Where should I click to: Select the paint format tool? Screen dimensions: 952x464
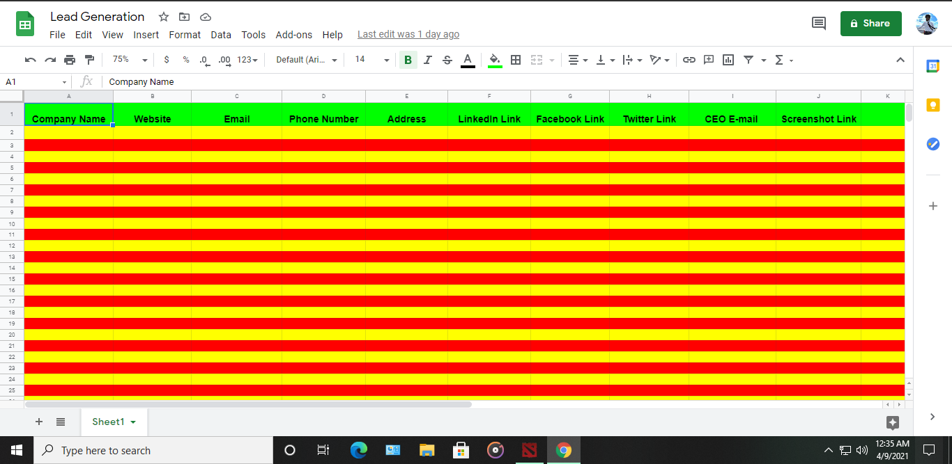[89, 60]
